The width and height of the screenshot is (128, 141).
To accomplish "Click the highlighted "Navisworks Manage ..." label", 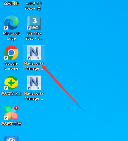I will click(34, 66).
